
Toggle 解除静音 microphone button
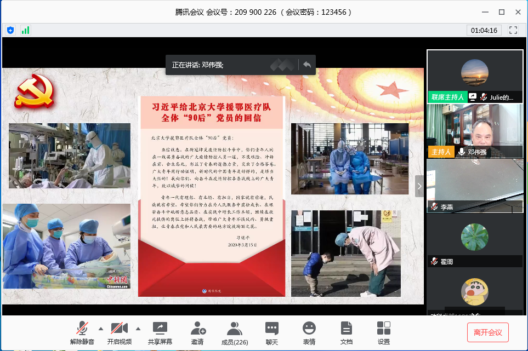coord(82,332)
